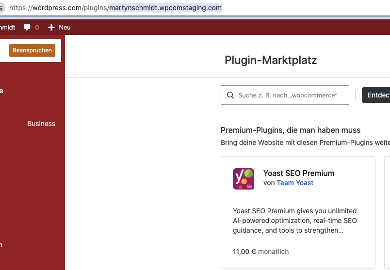Viewport: 390px width, 270px height.
Task: Open the site name menu in admin bar
Action: point(7,28)
